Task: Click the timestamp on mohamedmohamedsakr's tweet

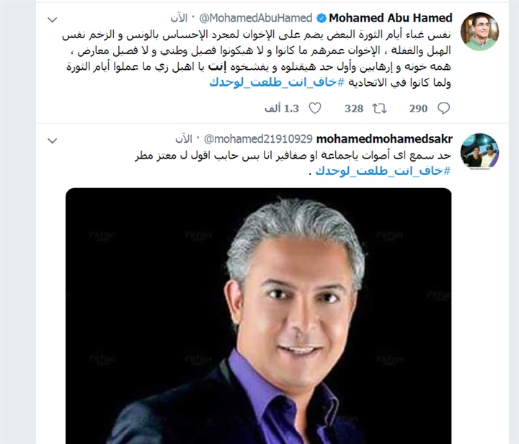Action: click(x=184, y=139)
